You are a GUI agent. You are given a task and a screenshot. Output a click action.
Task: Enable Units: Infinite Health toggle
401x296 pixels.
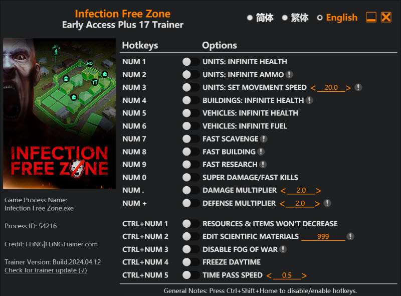click(x=190, y=62)
